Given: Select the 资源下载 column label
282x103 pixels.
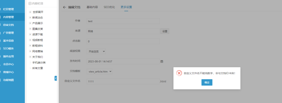Looking at the screenshot, I should tap(38, 34).
